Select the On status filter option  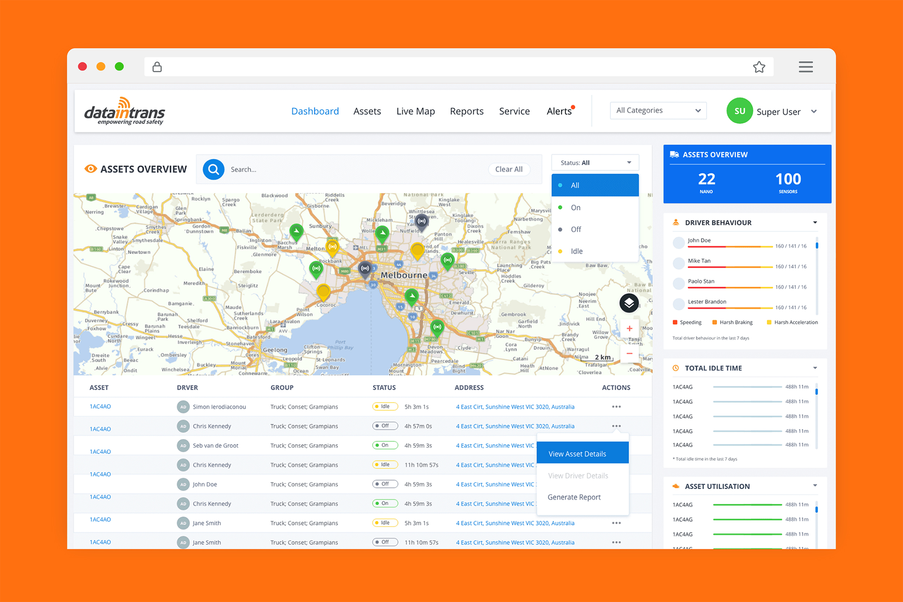tap(575, 208)
